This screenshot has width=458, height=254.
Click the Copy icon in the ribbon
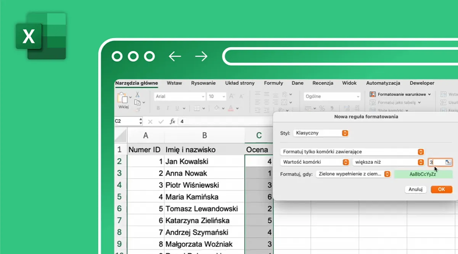pyautogui.click(x=137, y=102)
